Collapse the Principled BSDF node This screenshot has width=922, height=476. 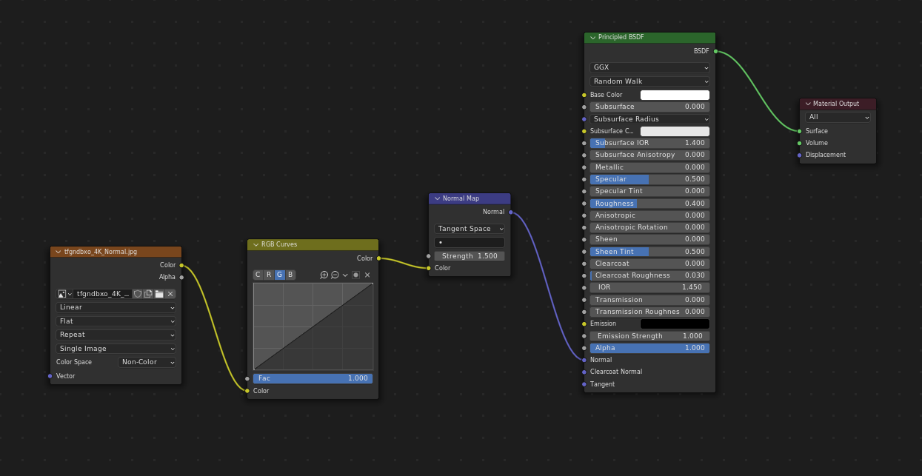click(592, 37)
